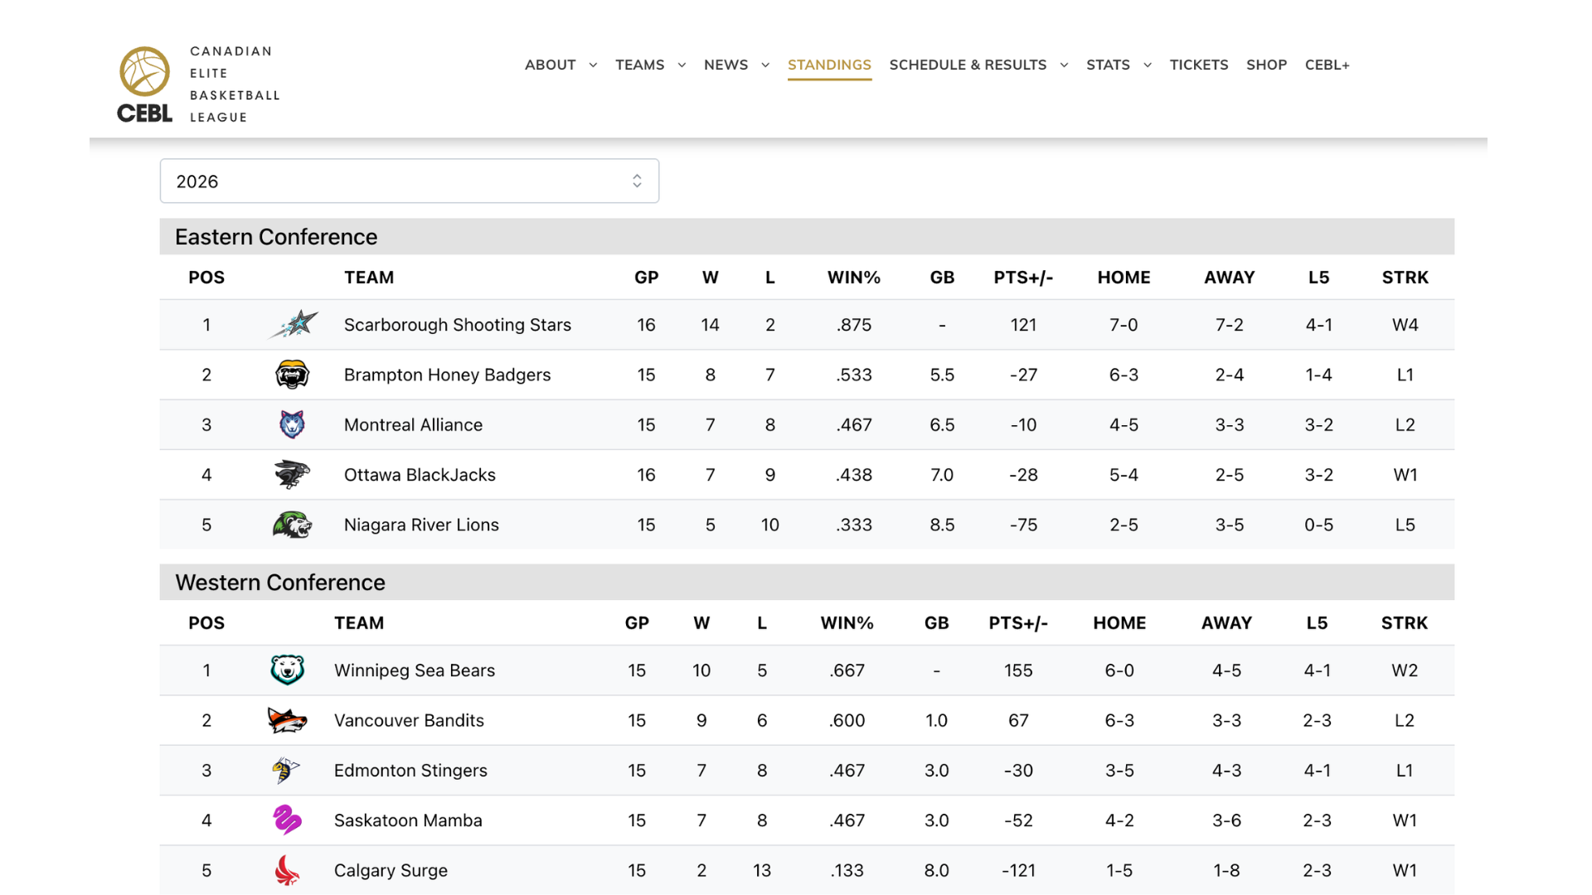
Task: Open Scarborough Shooting Stars team page
Action: tap(458, 325)
